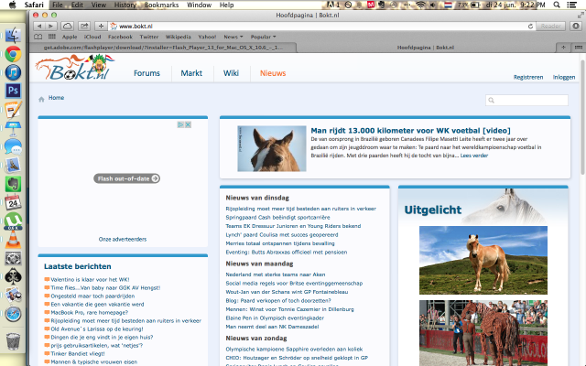
Task: Open System Preferences gear in Dock
Action: pos(13,258)
